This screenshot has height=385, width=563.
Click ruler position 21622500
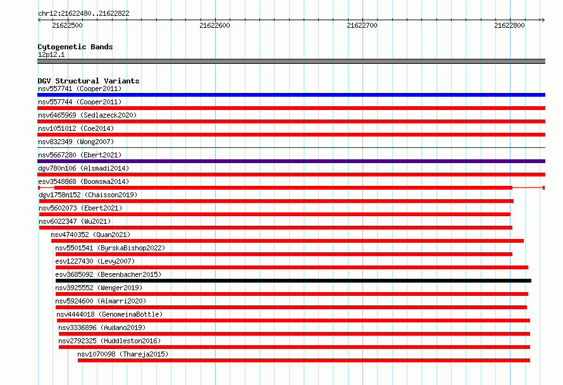coord(67,25)
